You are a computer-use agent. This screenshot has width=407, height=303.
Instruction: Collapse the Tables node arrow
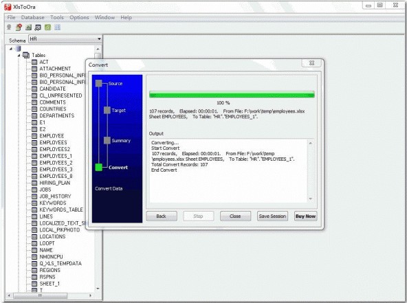(19, 55)
